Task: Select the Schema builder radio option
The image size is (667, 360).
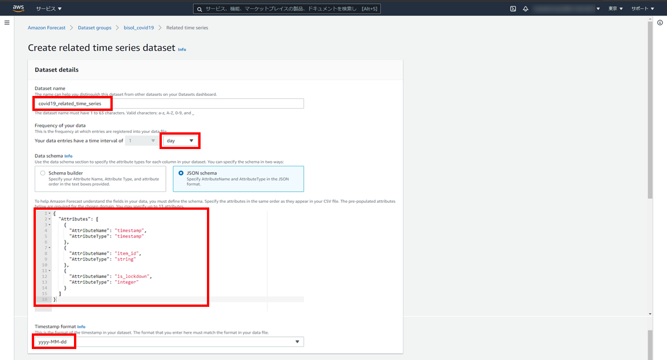Action: tap(43, 173)
